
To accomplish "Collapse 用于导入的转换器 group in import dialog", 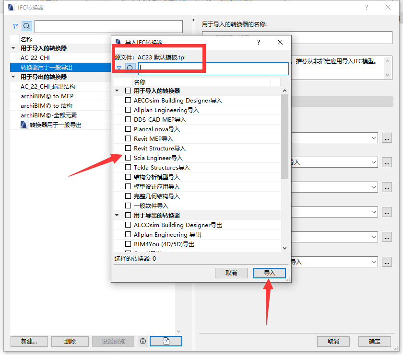I will (x=117, y=91).
